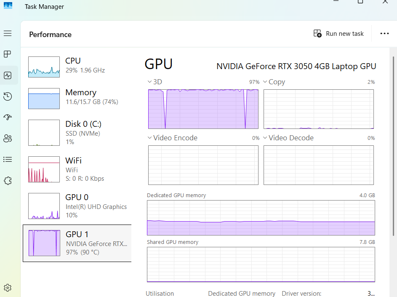Click the S: 0 R: 0 Kbps WiFi value

tap(85, 178)
